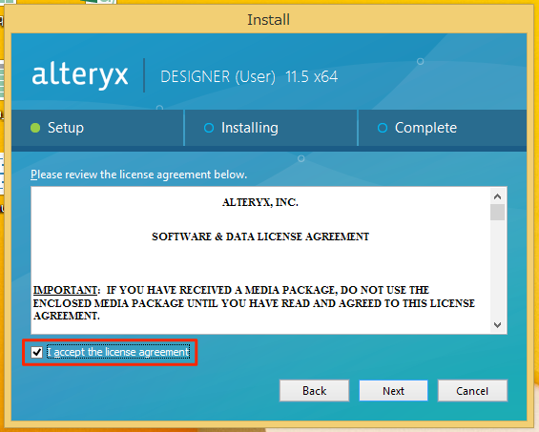539x432 pixels.
Task: Cancel the Alteryx installation
Action: pyautogui.click(x=472, y=391)
